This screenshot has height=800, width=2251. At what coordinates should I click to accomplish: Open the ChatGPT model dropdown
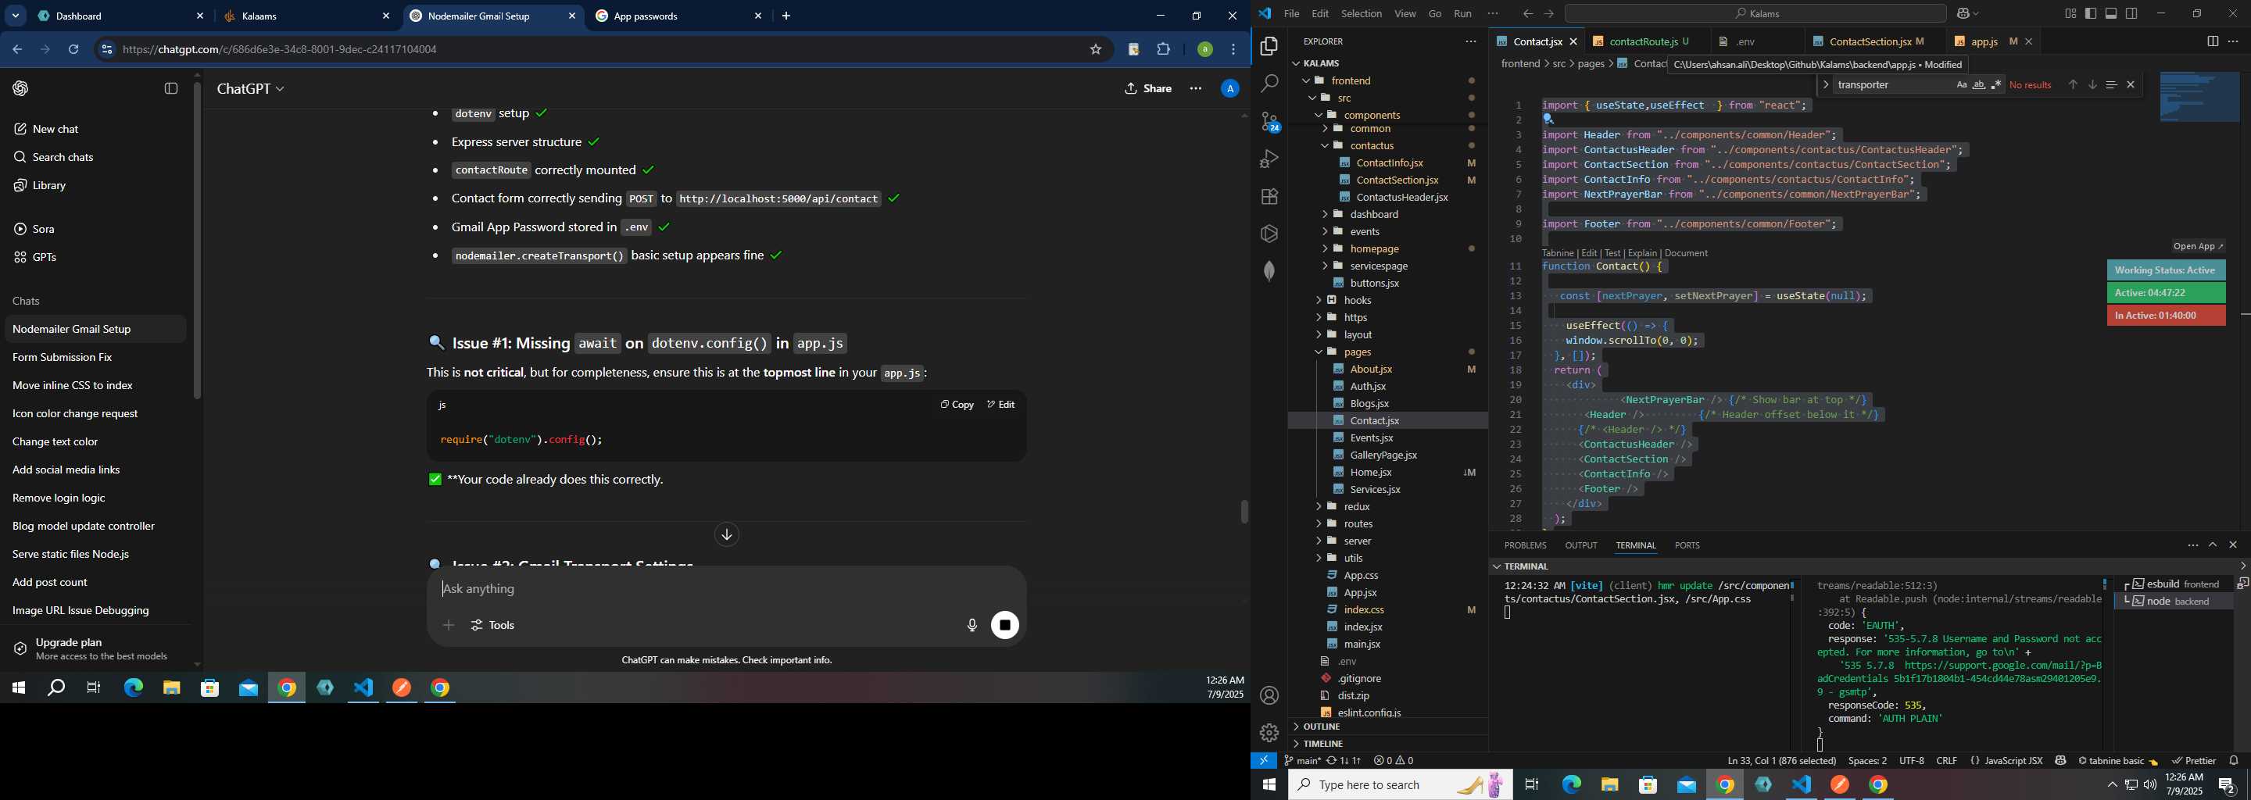coord(251,89)
